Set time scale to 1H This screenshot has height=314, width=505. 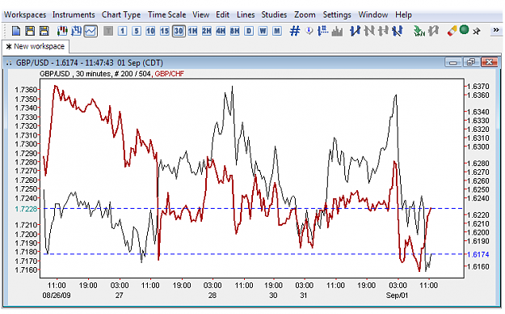pos(192,32)
